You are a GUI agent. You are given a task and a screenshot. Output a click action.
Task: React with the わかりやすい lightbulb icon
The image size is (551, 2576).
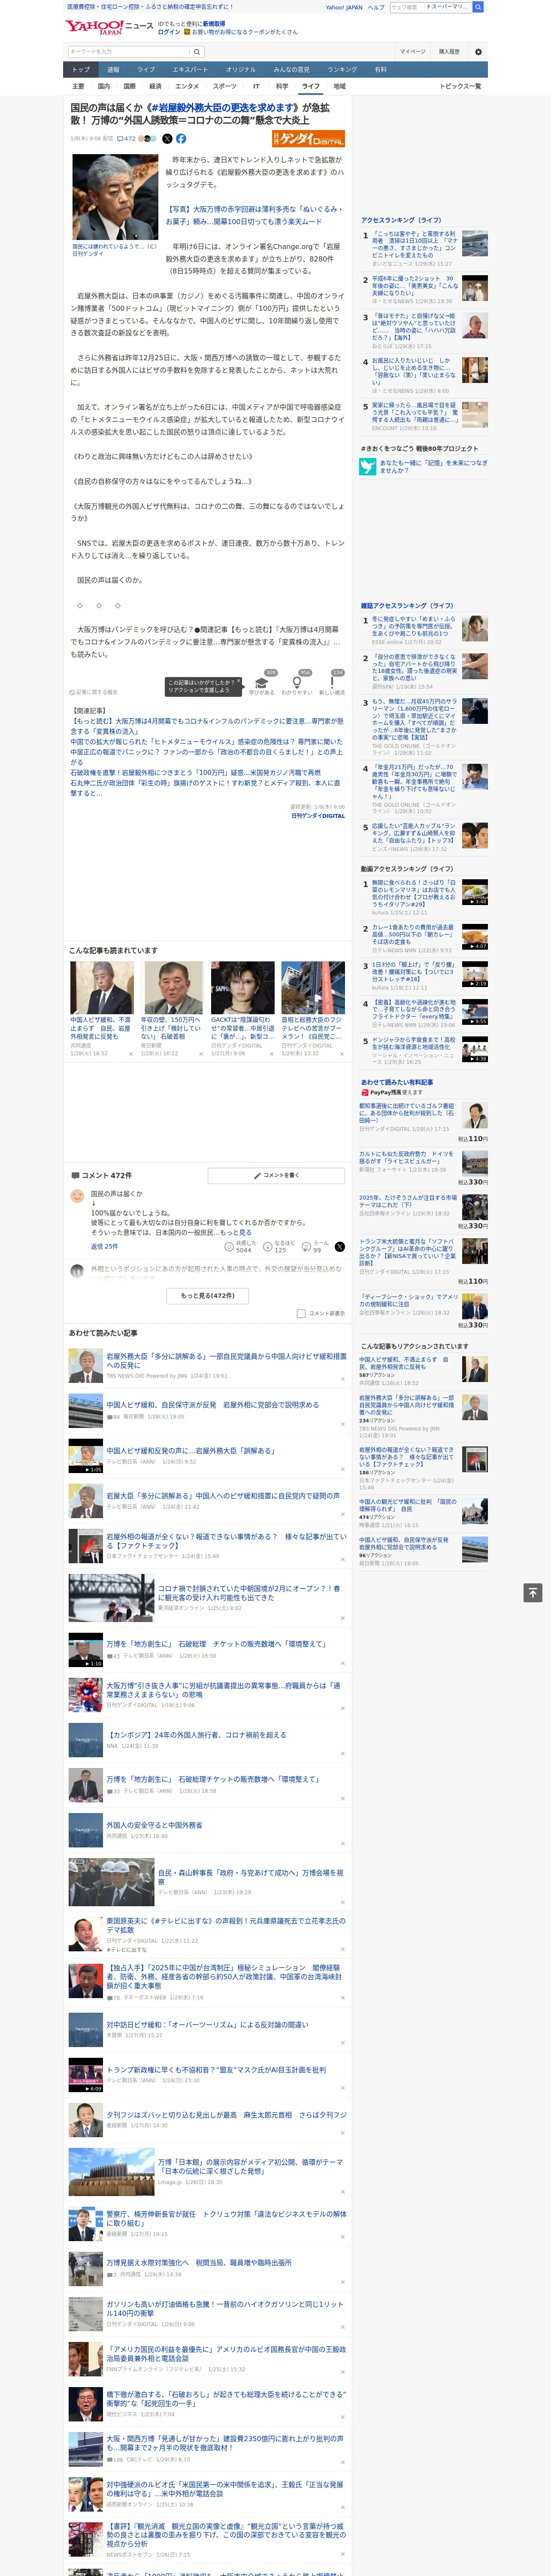coord(297,683)
